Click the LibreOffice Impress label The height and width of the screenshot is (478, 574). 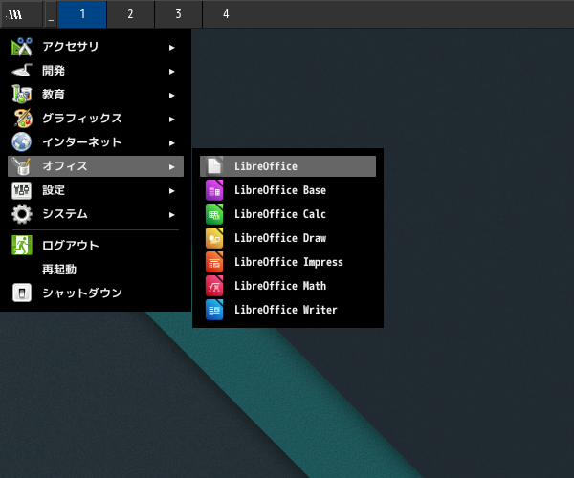[289, 262]
